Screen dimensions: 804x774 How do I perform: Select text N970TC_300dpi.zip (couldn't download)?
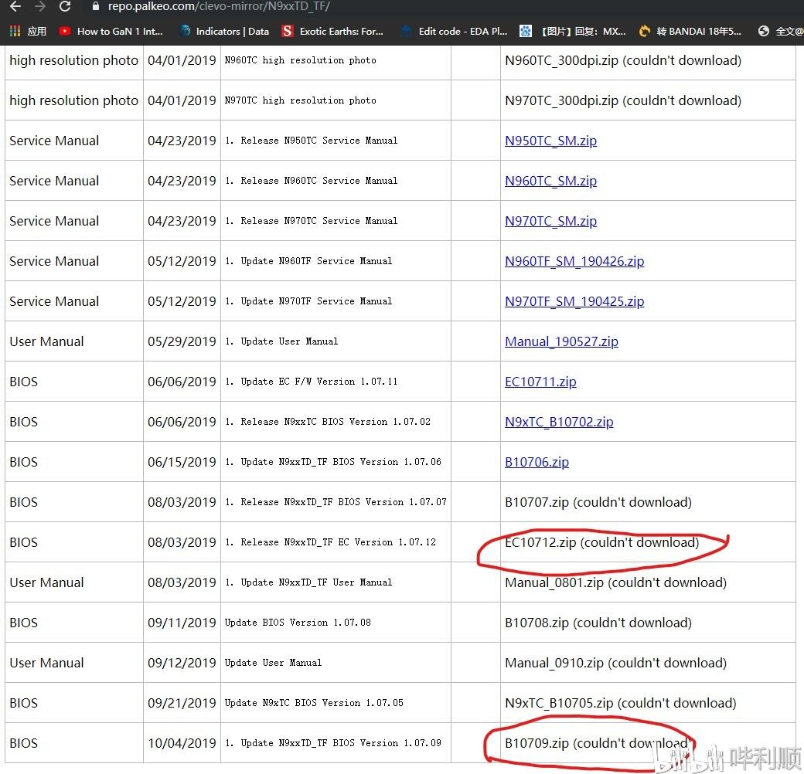(x=623, y=100)
